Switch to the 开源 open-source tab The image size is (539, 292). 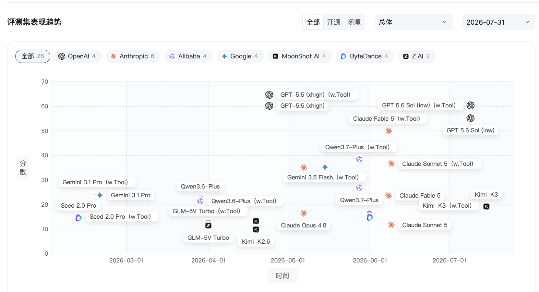[x=333, y=22]
